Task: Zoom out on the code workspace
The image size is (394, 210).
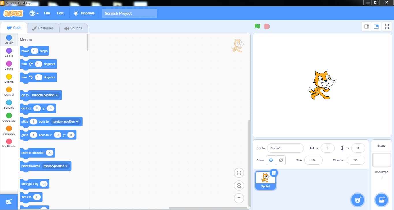Action: (239, 186)
